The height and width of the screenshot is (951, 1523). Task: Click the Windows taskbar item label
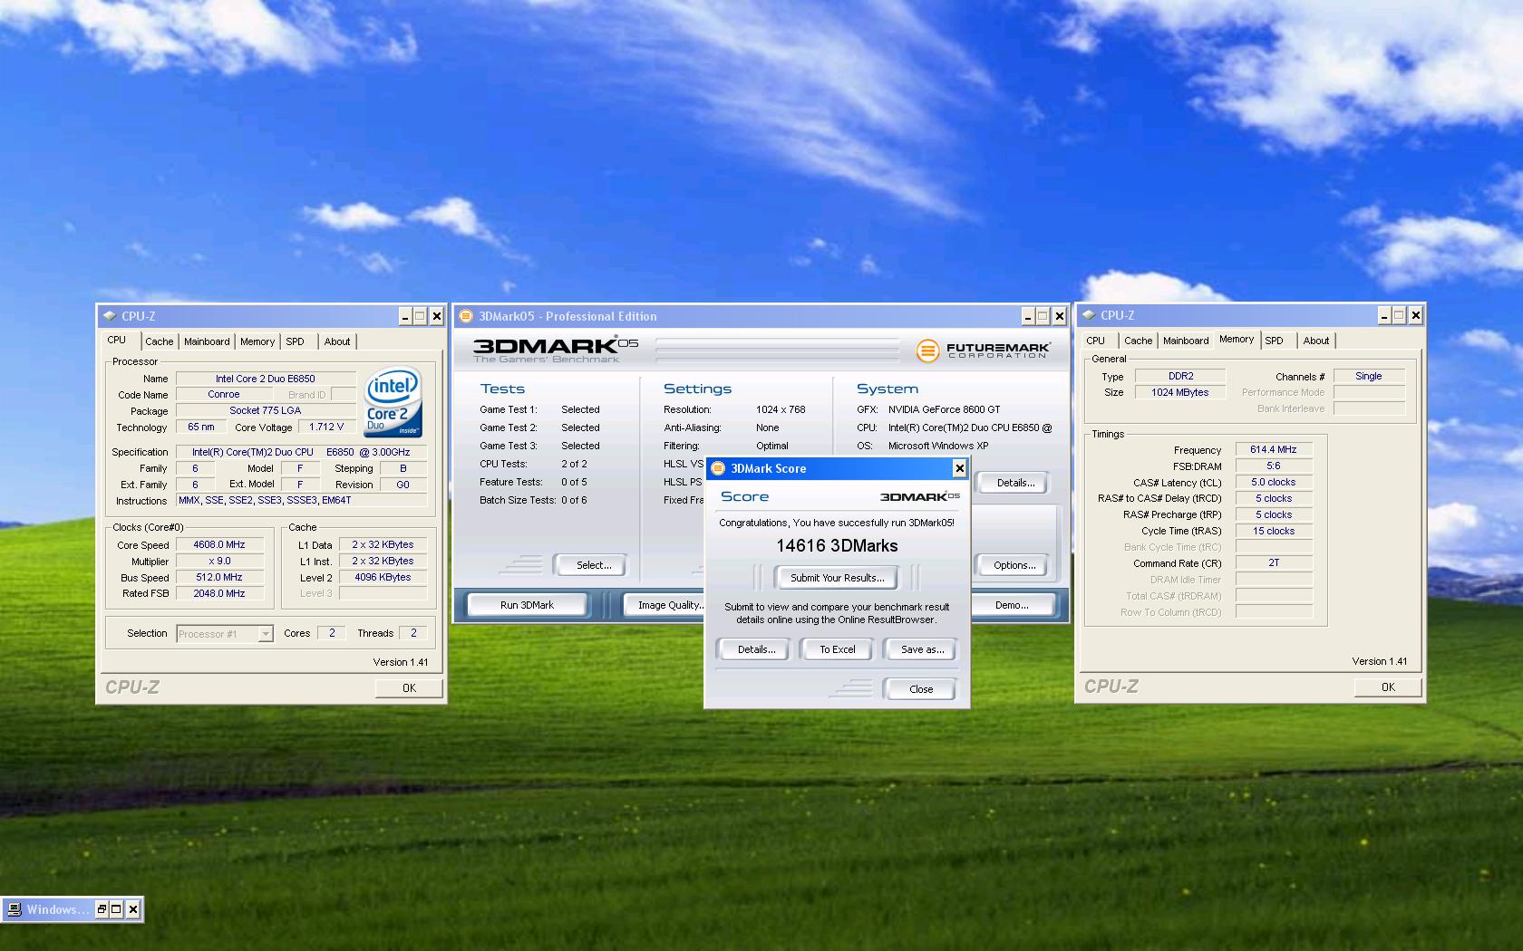58,909
